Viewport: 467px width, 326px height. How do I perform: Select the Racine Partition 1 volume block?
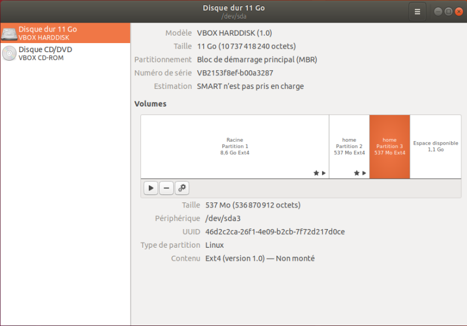(x=234, y=146)
